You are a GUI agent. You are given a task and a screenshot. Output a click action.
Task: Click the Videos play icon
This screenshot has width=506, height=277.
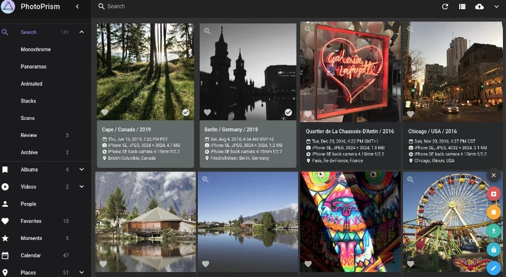5,186
